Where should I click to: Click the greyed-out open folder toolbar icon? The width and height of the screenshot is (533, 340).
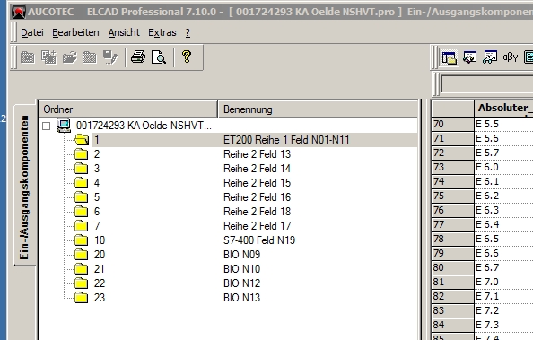[x=69, y=57]
